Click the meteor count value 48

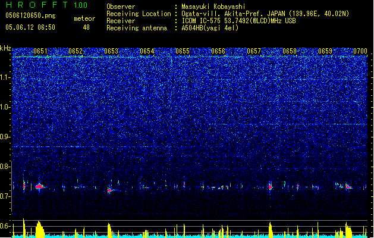[x=86, y=27]
